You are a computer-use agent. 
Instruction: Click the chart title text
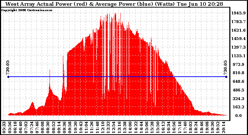114,4
